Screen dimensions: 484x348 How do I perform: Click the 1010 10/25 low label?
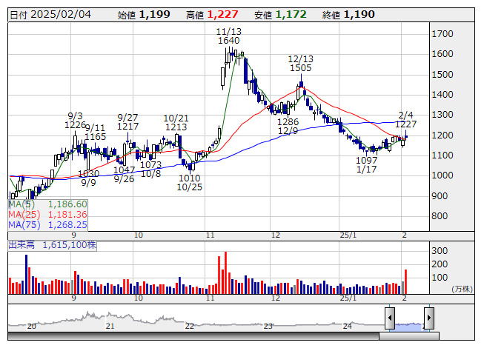point(190,182)
